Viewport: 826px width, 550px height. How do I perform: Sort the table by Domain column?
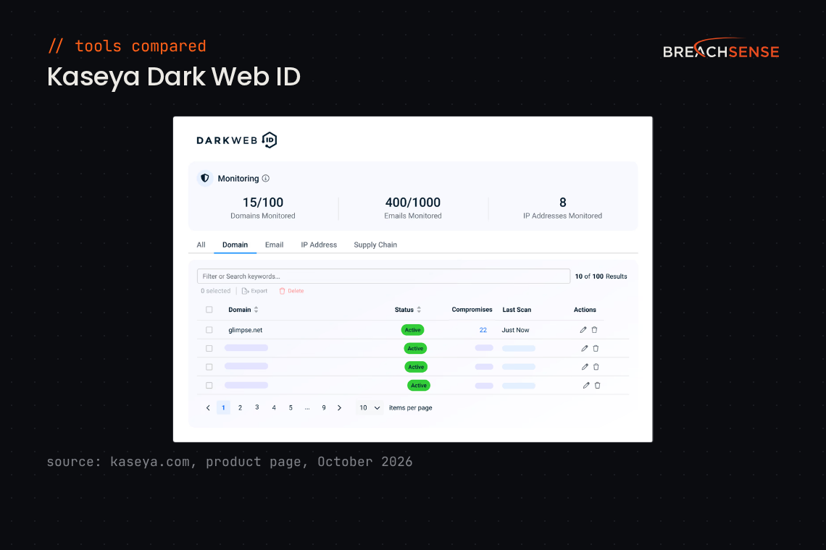click(x=256, y=310)
